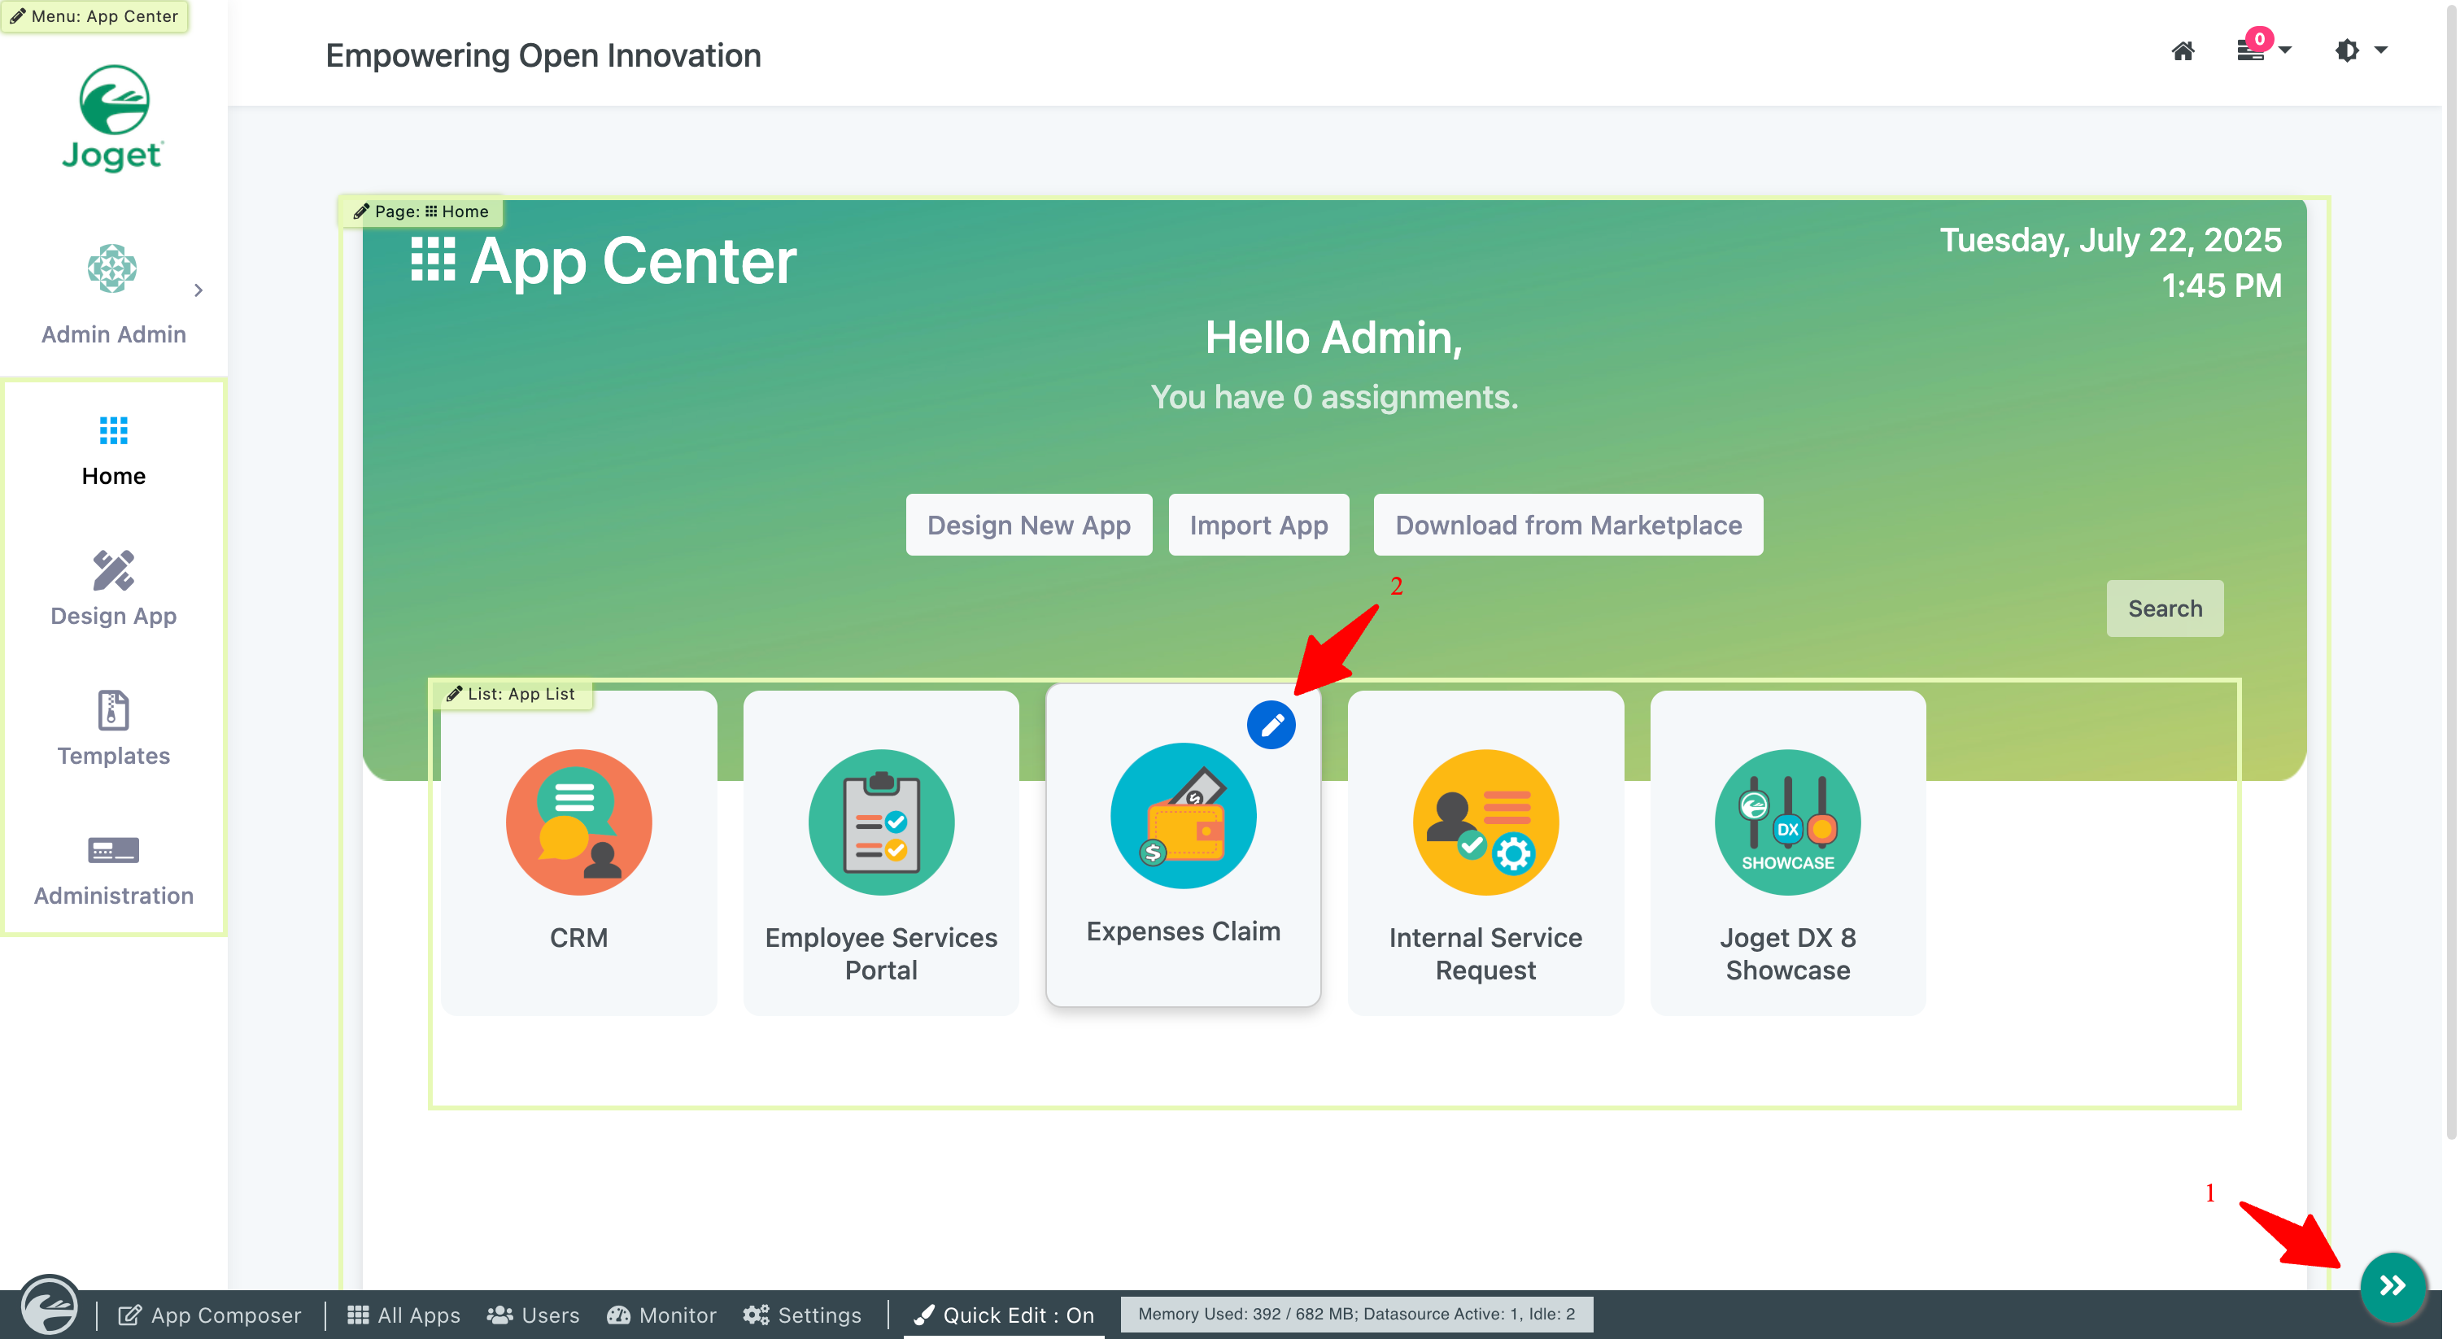This screenshot has height=1339, width=2460.
Task: Click the page vertical scrollbar
Action: [2450, 573]
